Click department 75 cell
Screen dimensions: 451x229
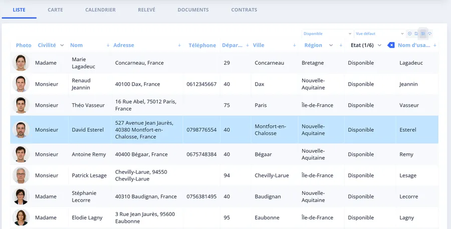(227, 105)
